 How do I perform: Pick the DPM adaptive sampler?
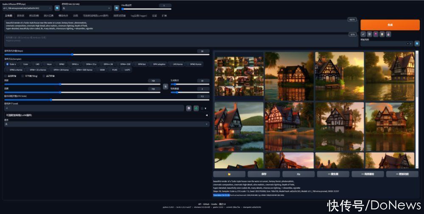(x=158, y=64)
